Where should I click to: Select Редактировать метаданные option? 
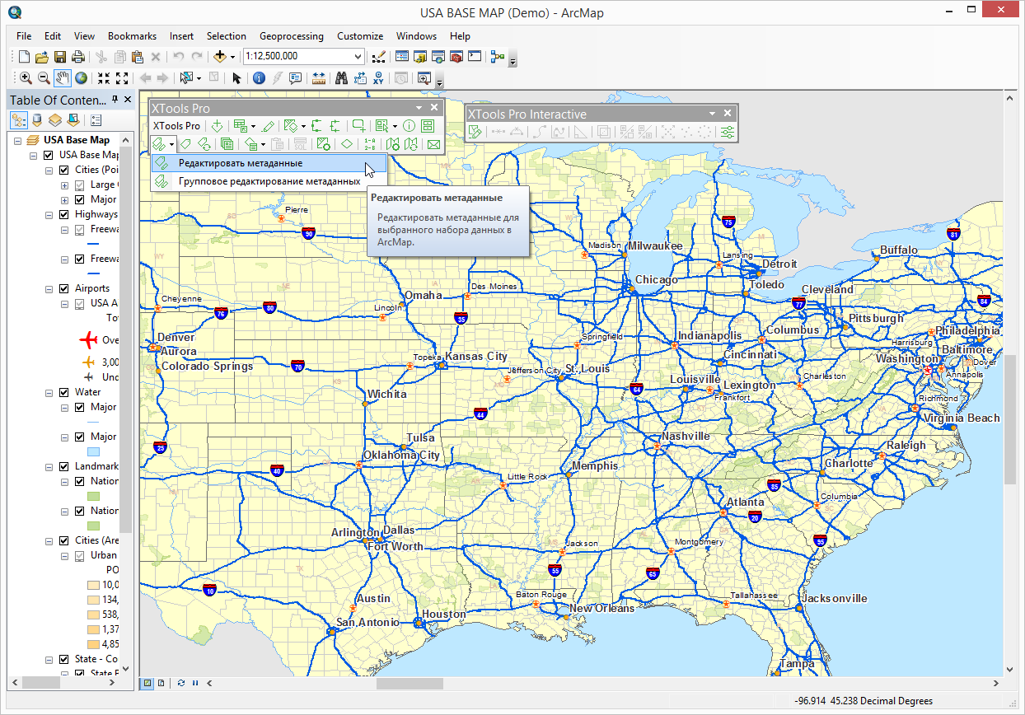240,163
